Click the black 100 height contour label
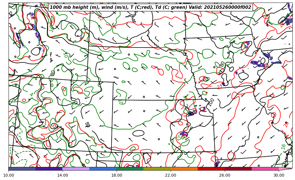 click(211, 102)
